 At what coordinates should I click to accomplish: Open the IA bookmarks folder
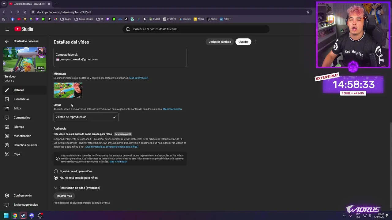point(100,19)
